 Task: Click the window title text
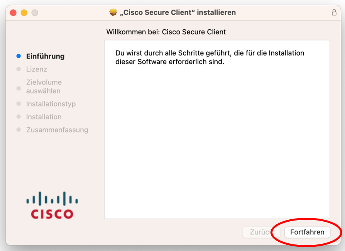[x=178, y=12]
